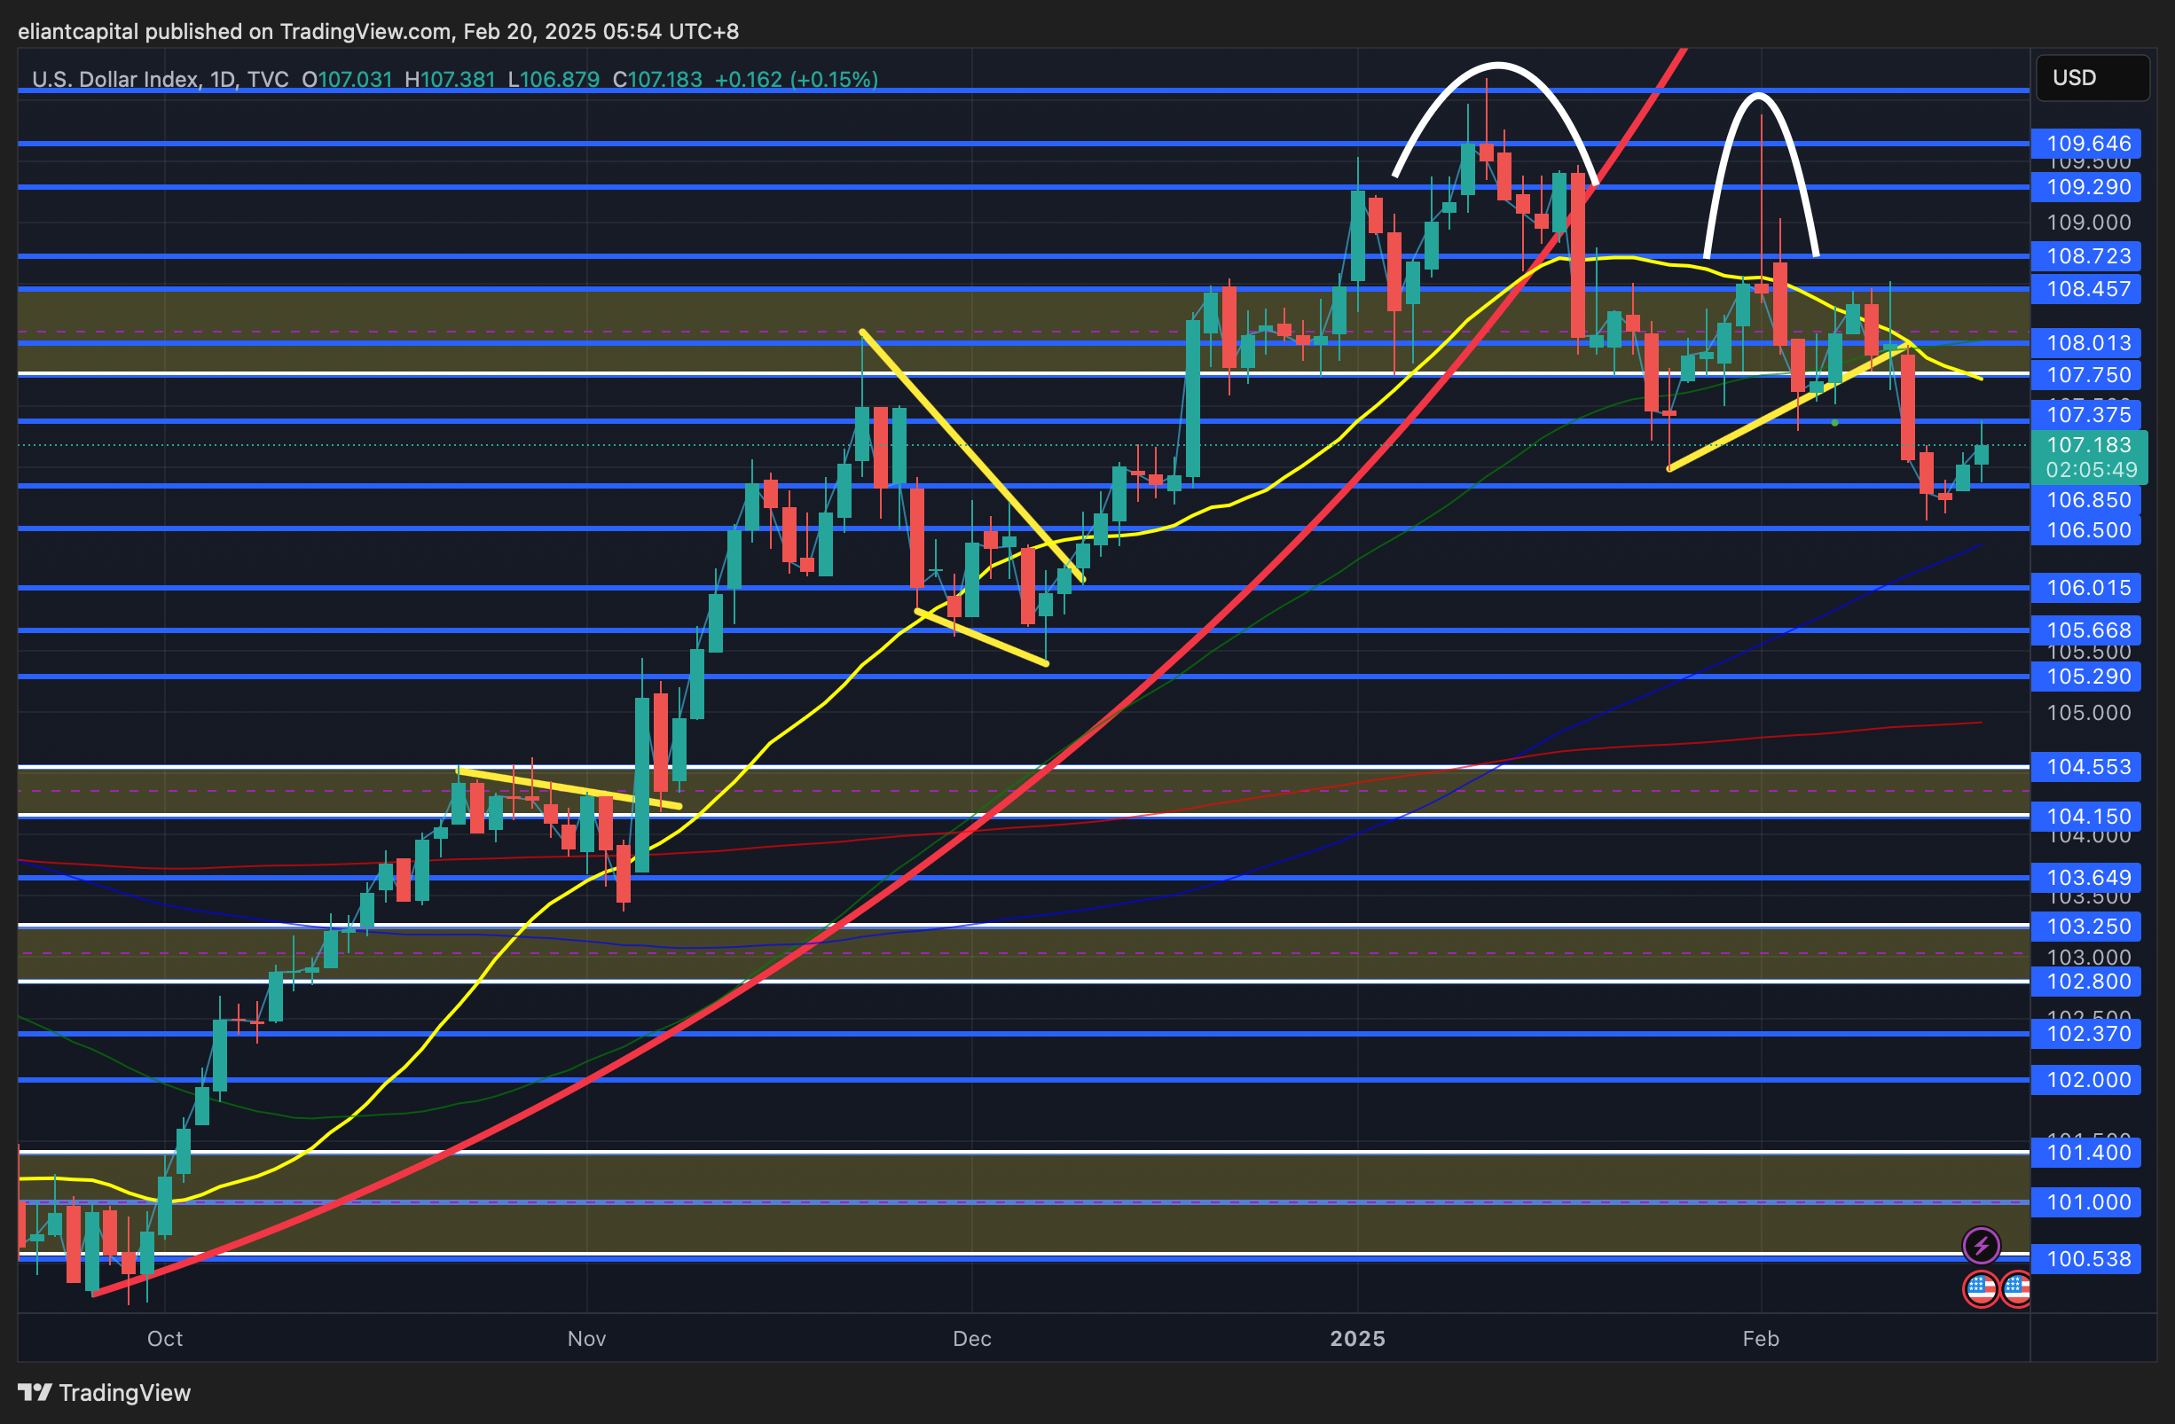Screen dimensions: 2175x1424
Task: Click the 106.015 price level label
Action: pyautogui.click(x=2088, y=587)
